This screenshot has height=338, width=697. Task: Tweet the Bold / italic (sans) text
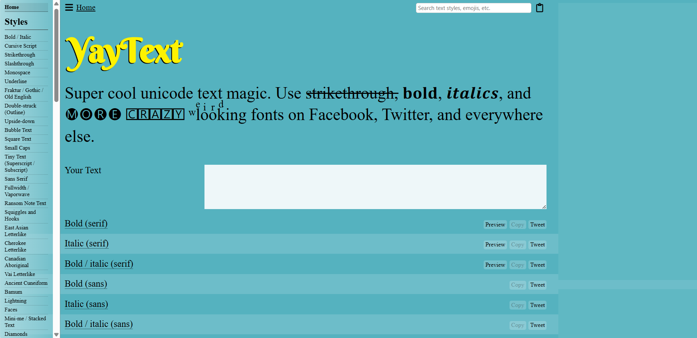[538, 325]
